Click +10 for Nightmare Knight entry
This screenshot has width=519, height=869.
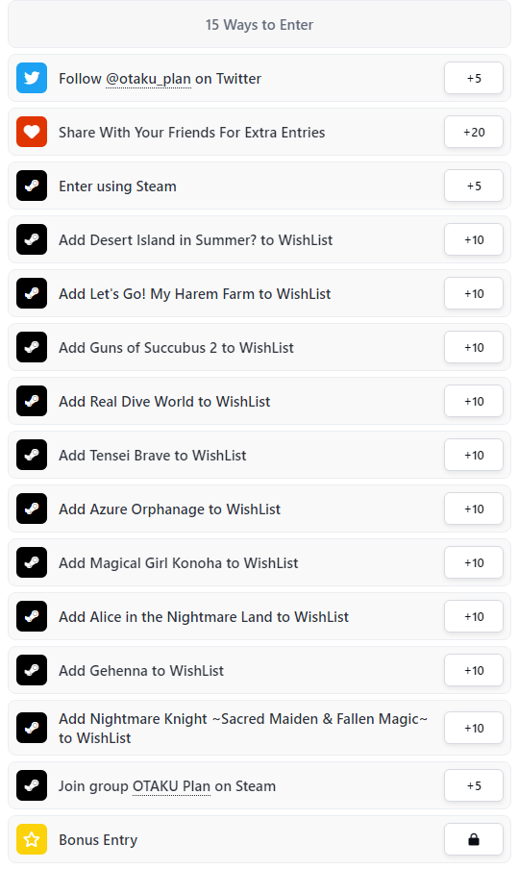pyautogui.click(x=474, y=728)
